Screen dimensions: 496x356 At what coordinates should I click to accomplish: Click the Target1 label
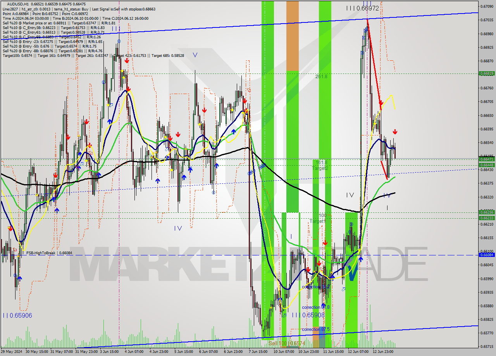coord(317,221)
